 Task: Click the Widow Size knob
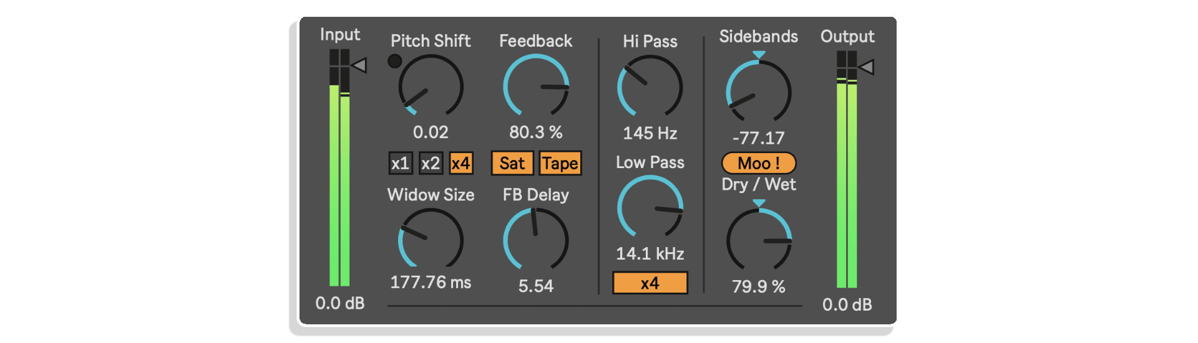click(x=431, y=240)
